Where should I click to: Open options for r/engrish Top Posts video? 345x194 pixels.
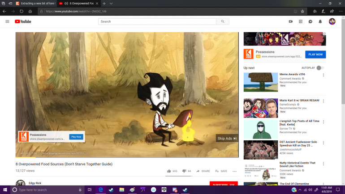click(x=323, y=122)
